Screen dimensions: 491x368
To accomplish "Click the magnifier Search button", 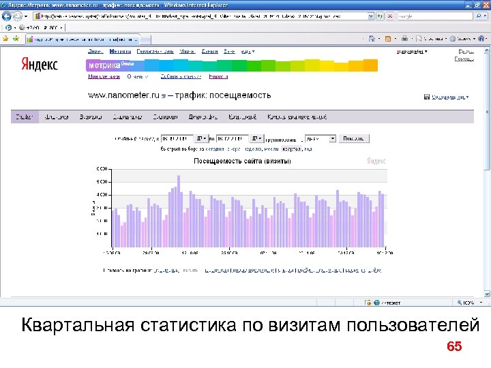I will click(x=479, y=16).
